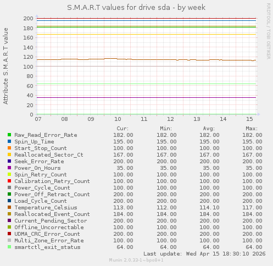This screenshot has width=273, height=266.
Task: Click the Start_Stop_Count legend label
Action: click(x=41, y=148)
